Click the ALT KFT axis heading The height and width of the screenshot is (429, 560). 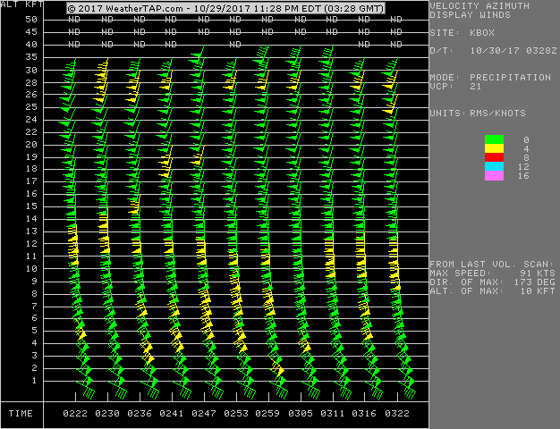click(21, 4)
